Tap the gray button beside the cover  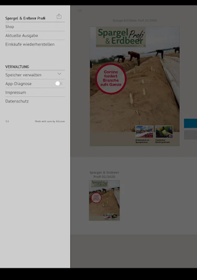pos(190,135)
